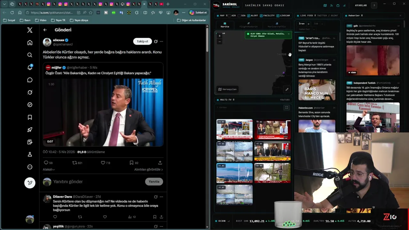Open Sosyal bookmarks folder

click(9, 20)
